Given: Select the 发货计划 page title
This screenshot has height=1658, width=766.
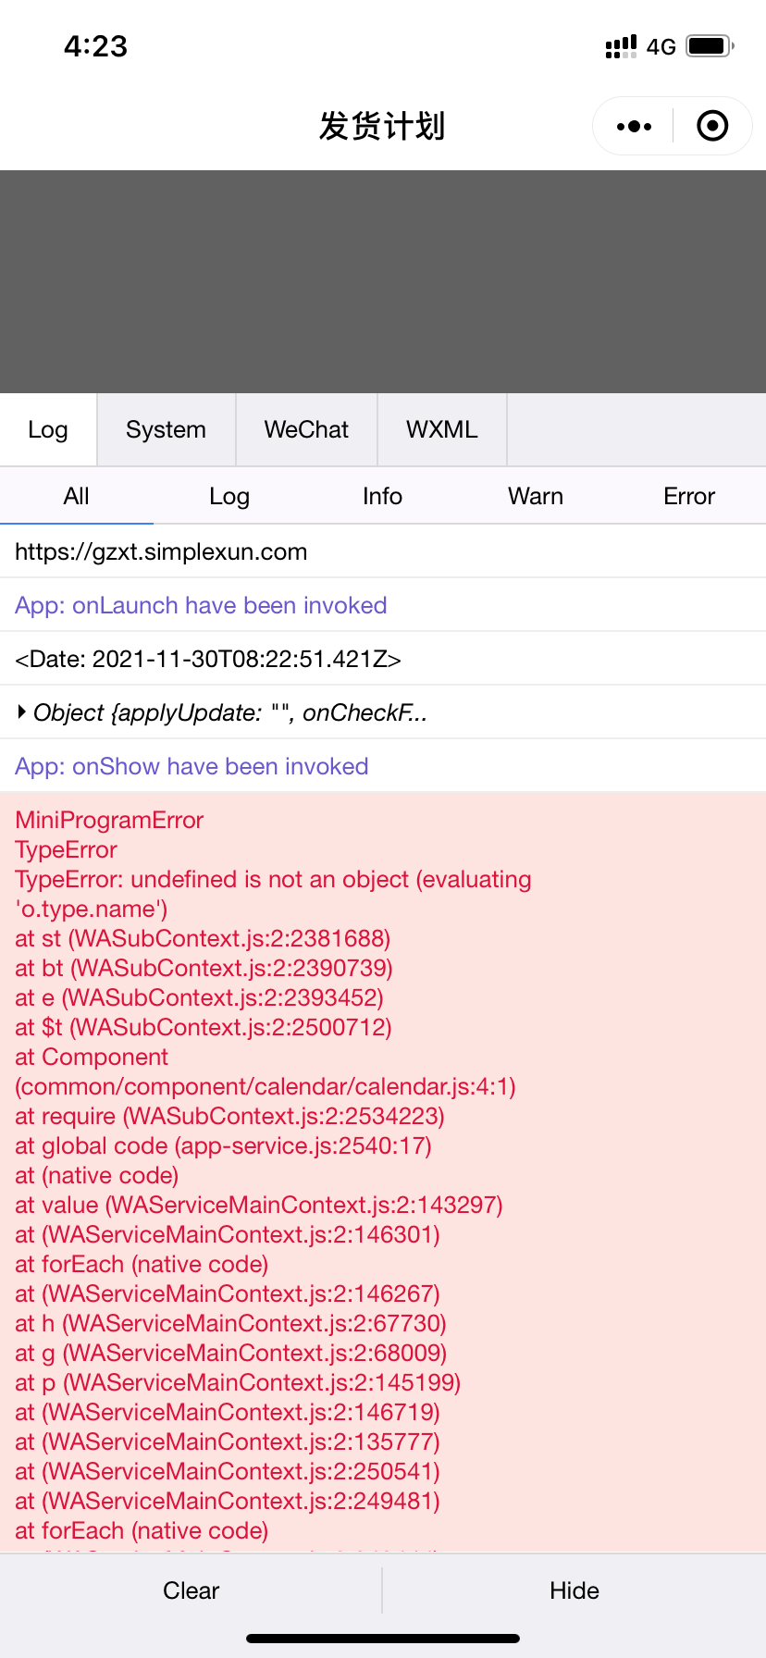Looking at the screenshot, I should pos(382,126).
